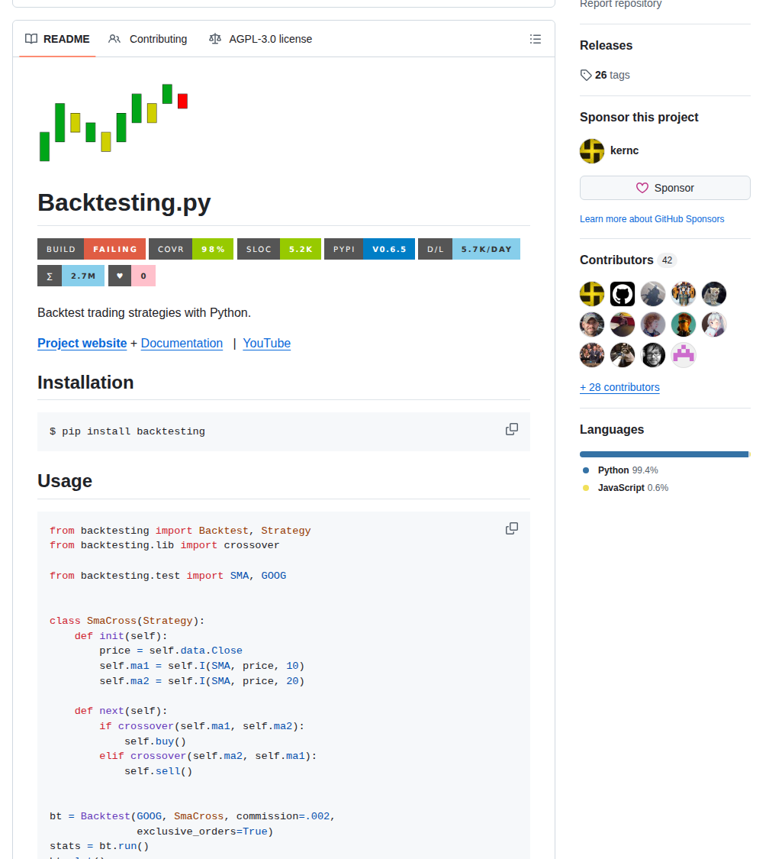Click the total downloads 2.7M badge
Image resolution: width=769 pixels, height=859 pixels.
pos(71,276)
